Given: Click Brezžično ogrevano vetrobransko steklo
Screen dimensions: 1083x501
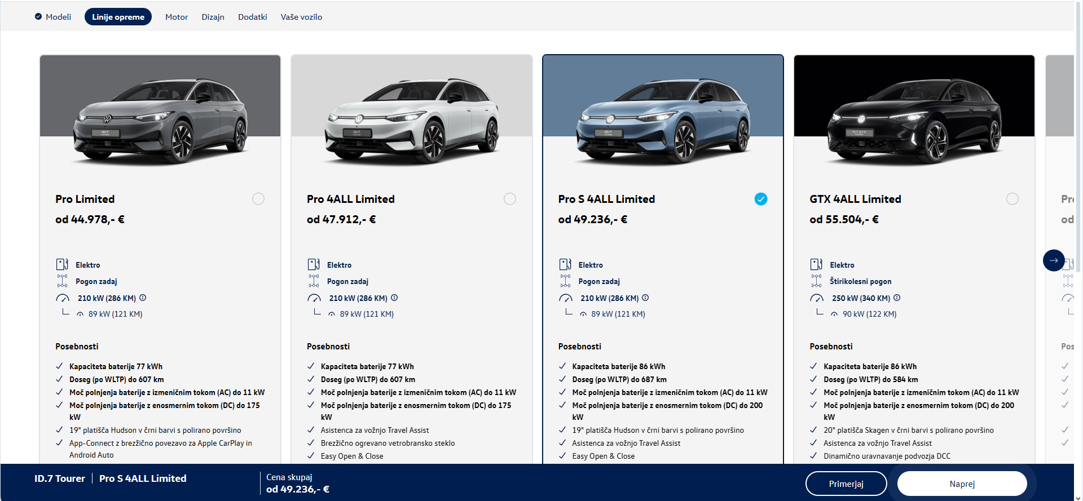Looking at the screenshot, I should (x=388, y=443).
